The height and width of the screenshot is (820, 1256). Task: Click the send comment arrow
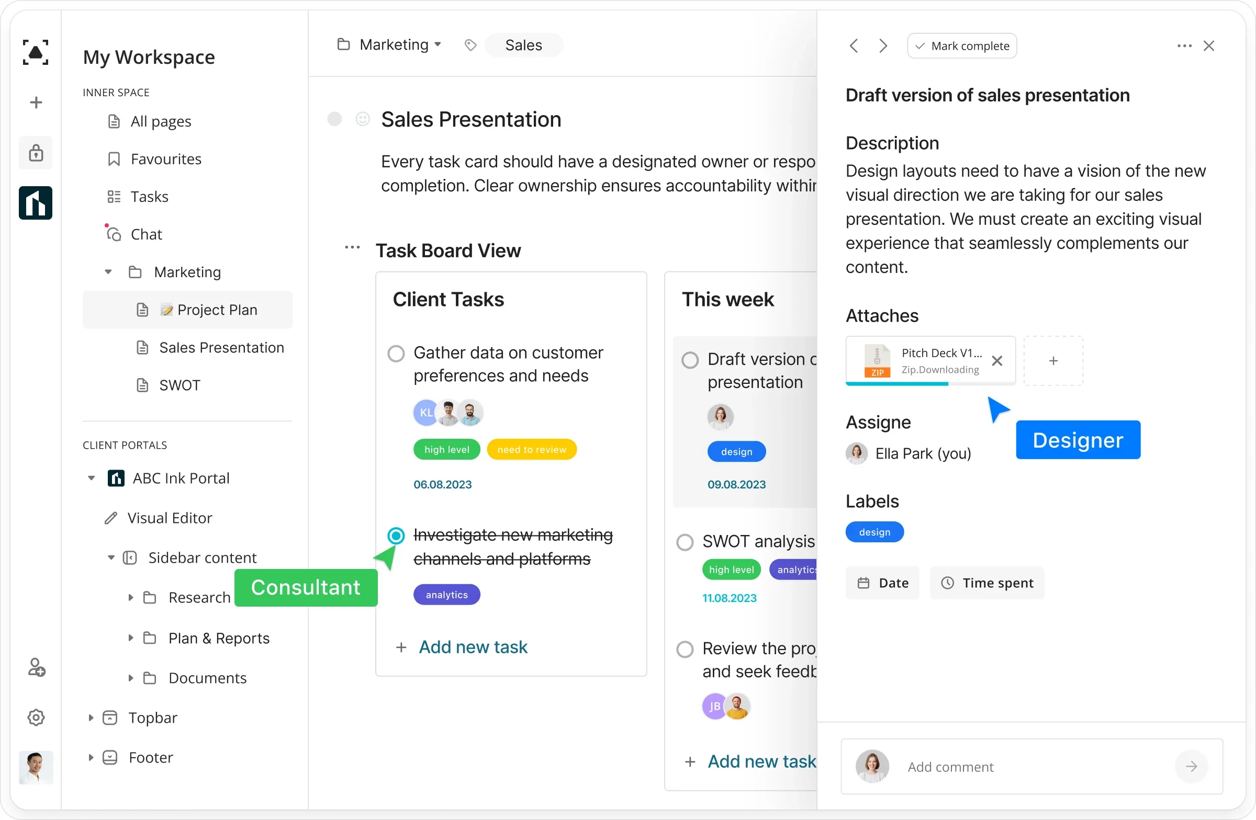click(1191, 766)
